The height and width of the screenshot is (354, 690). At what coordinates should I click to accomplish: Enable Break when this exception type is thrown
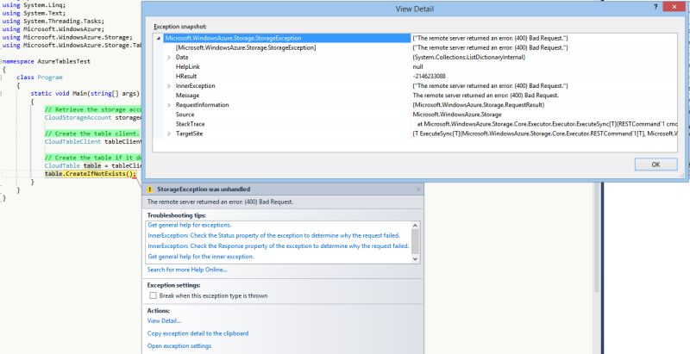[x=153, y=295]
